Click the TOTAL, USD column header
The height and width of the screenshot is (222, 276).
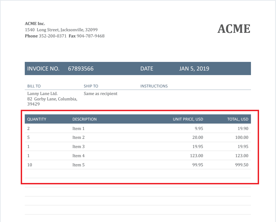click(x=237, y=119)
